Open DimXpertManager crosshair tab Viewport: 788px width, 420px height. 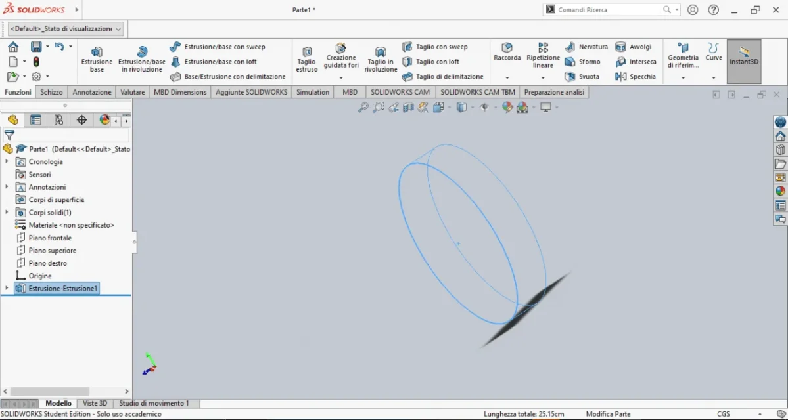click(82, 120)
